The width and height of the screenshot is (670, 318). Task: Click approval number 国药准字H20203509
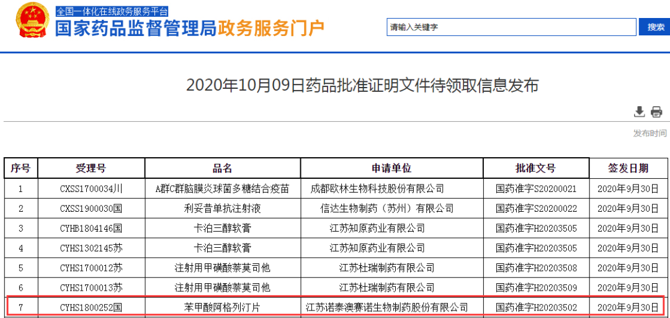click(536, 288)
